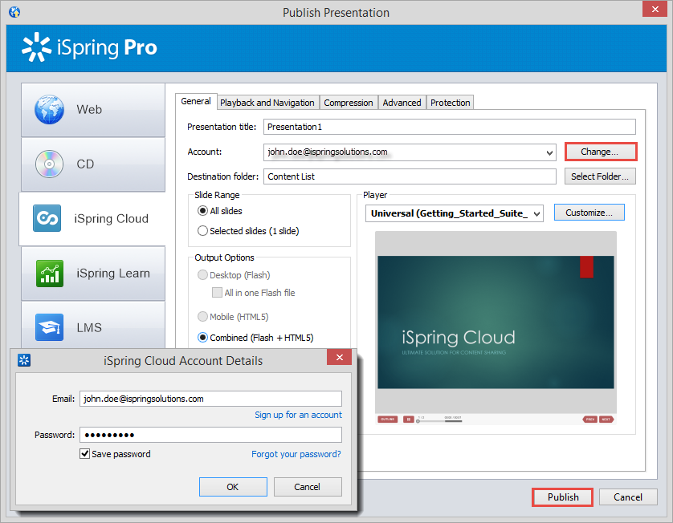Image resolution: width=673 pixels, height=523 pixels.
Task: Go to the Protection tab
Action: coord(451,103)
